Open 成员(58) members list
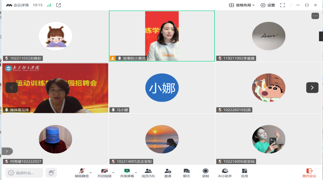Image resolution: width=323 pixels, height=180 pixels. (x=148, y=173)
